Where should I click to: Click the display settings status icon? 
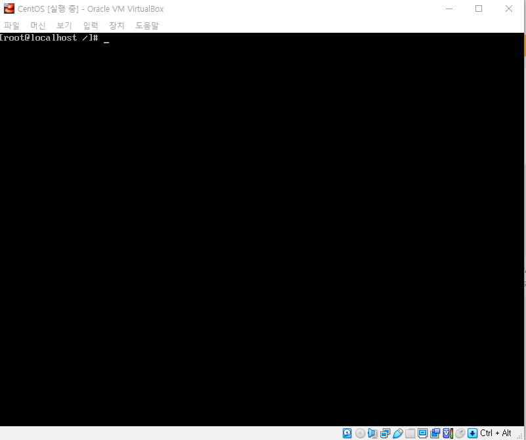[423, 433]
